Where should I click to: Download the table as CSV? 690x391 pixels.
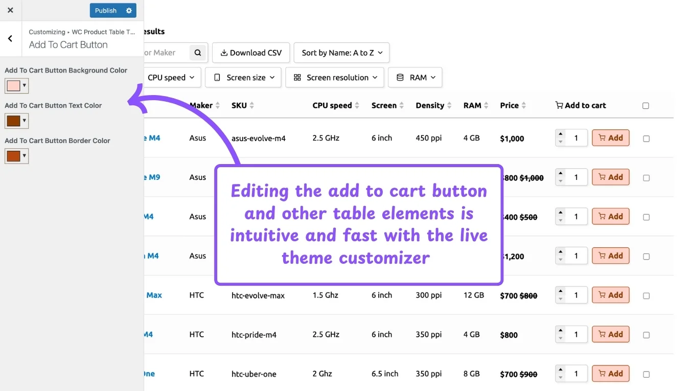[x=251, y=53]
